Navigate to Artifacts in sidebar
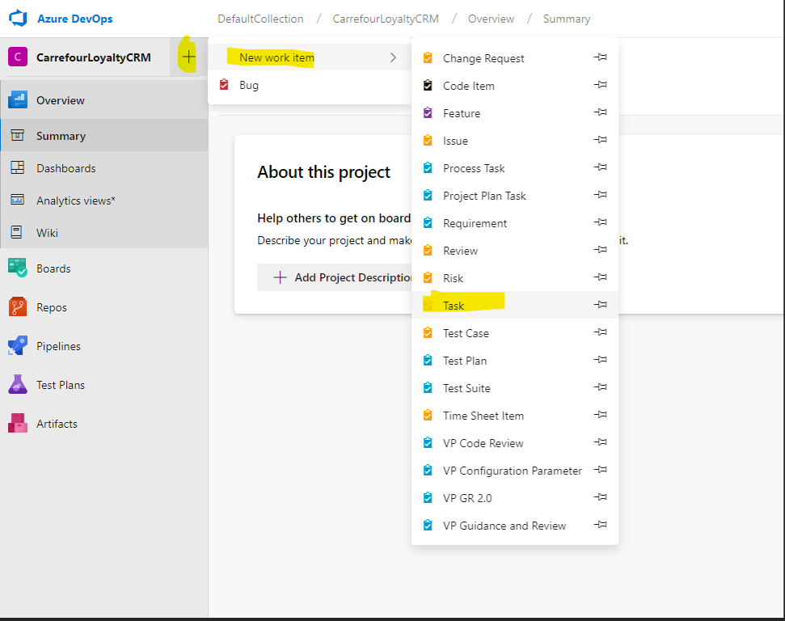 point(104,423)
